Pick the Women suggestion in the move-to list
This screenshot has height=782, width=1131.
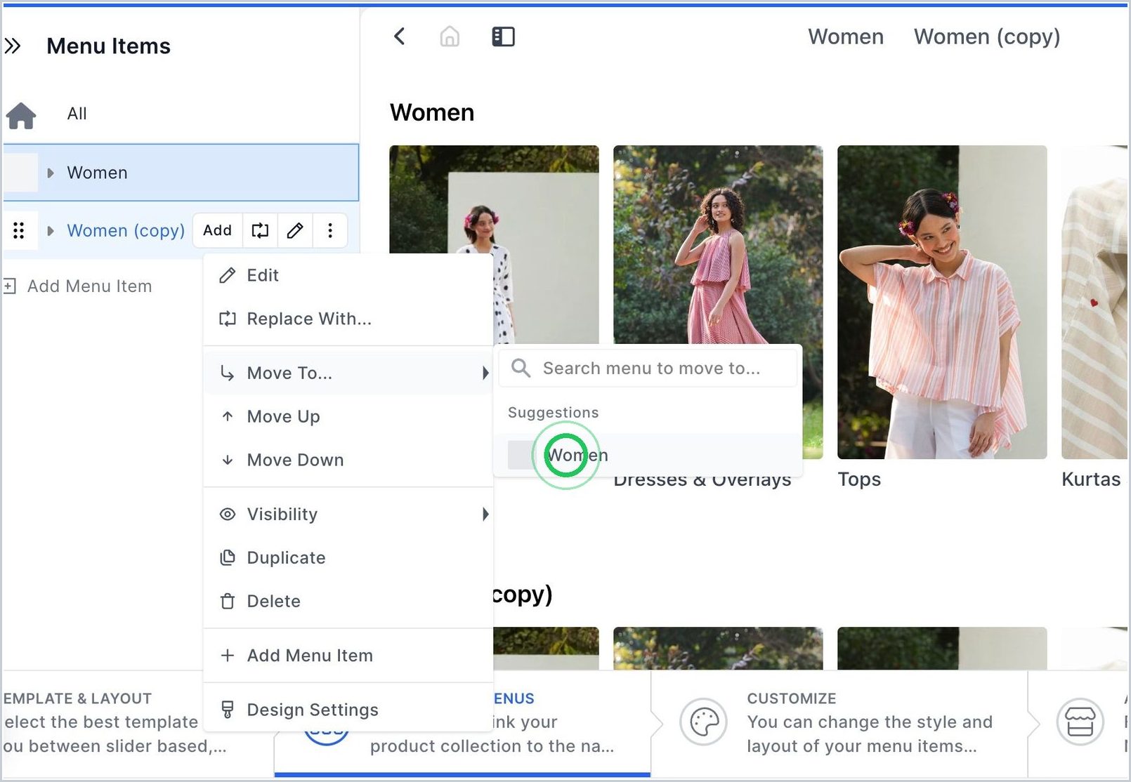coord(648,455)
